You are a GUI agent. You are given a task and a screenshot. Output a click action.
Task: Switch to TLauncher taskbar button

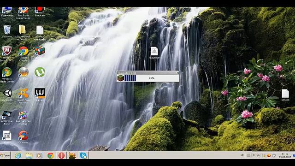(x=72, y=155)
